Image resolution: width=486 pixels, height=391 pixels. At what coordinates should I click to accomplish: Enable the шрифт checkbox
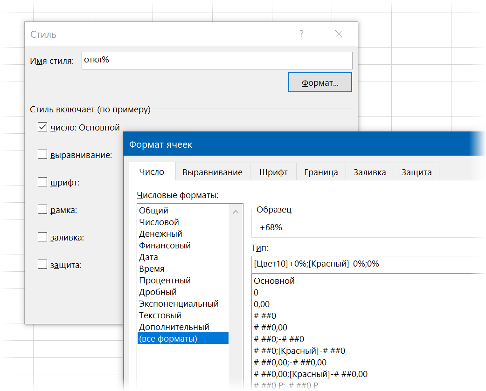point(42,182)
